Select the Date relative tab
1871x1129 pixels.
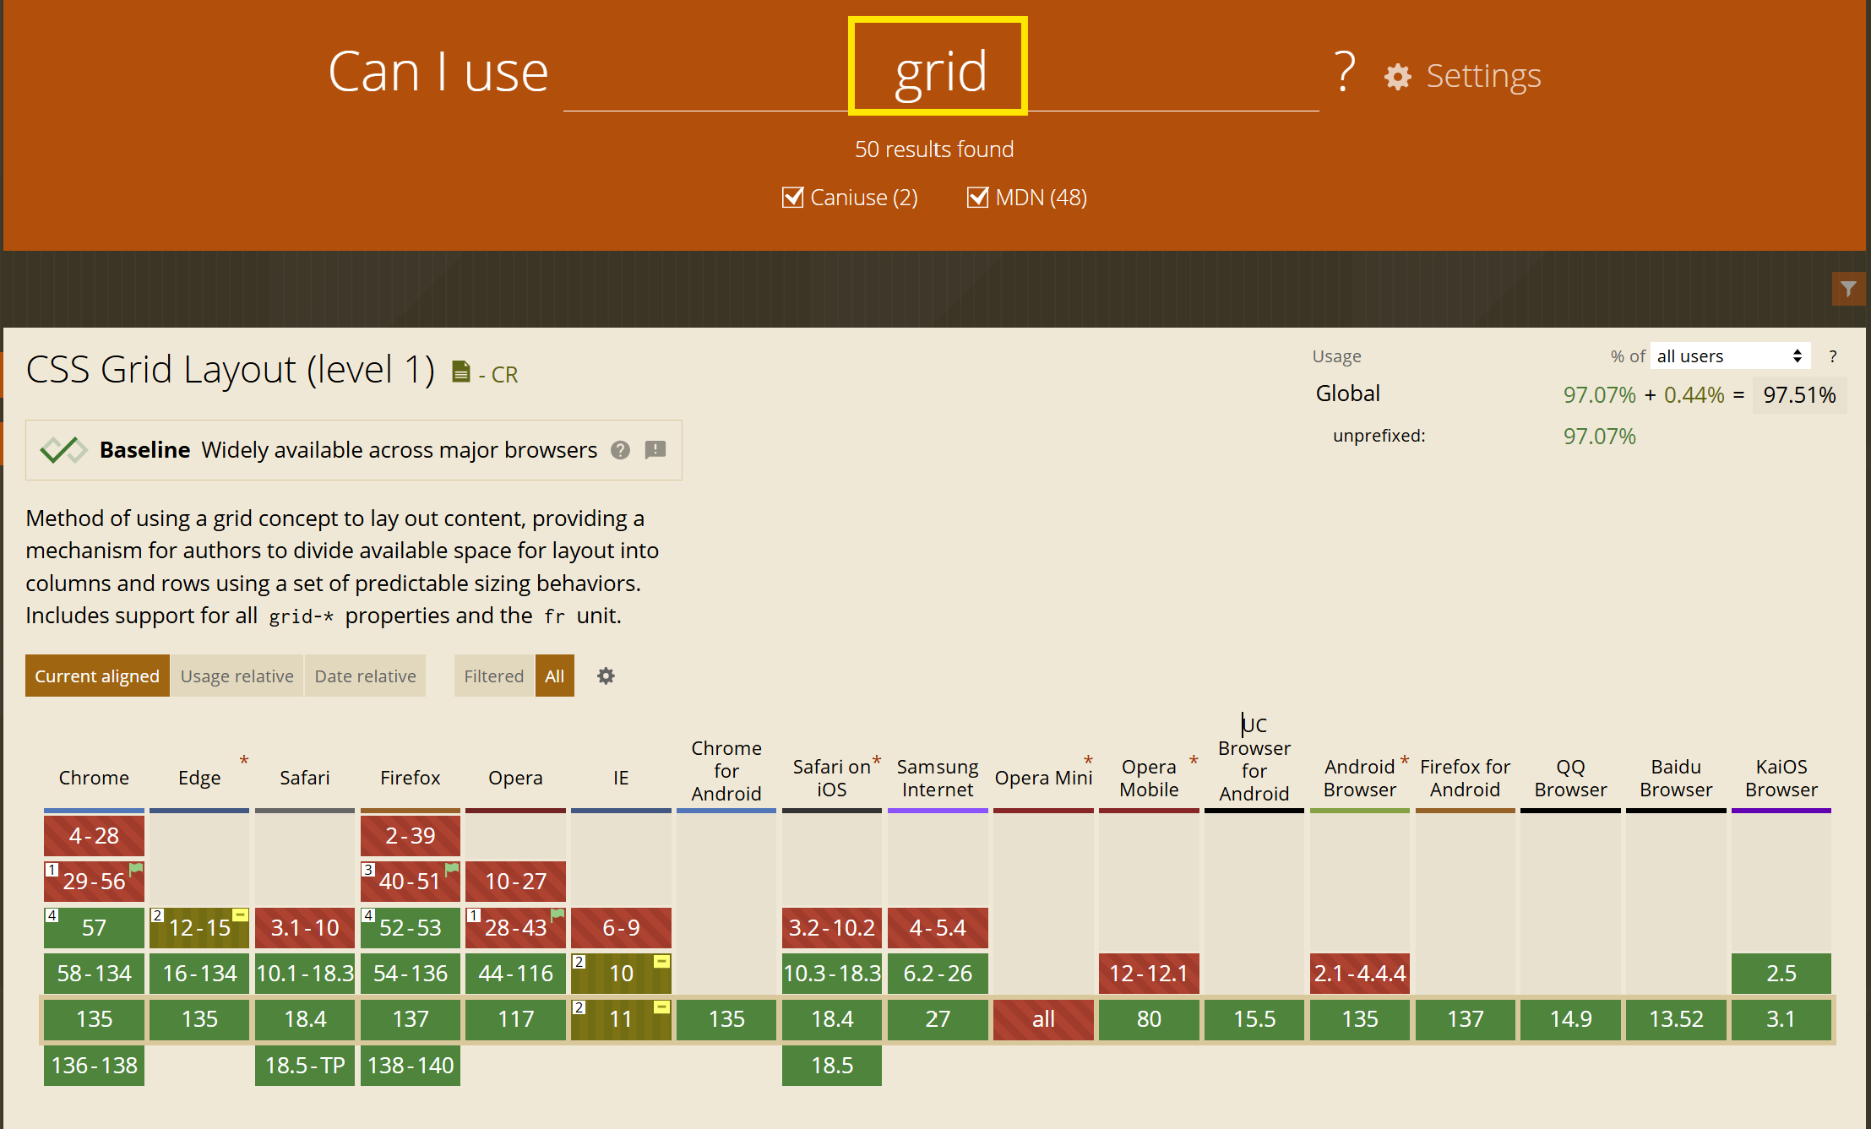365,676
